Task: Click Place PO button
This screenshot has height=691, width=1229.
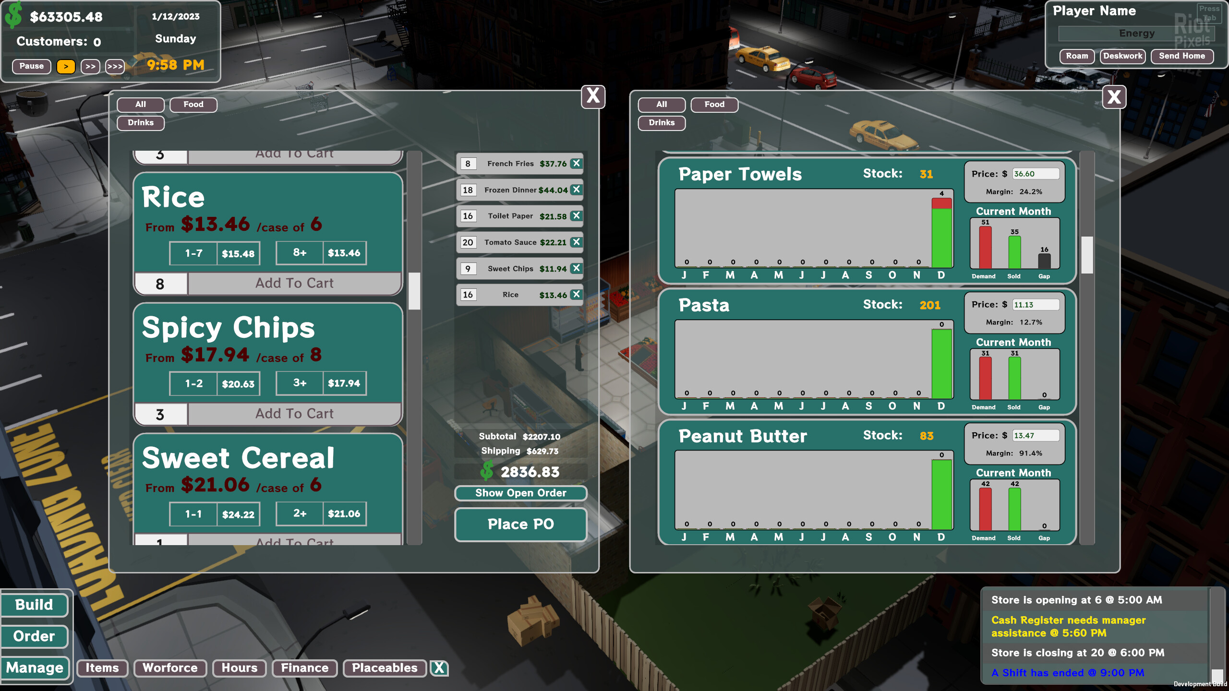Action: pos(520,524)
